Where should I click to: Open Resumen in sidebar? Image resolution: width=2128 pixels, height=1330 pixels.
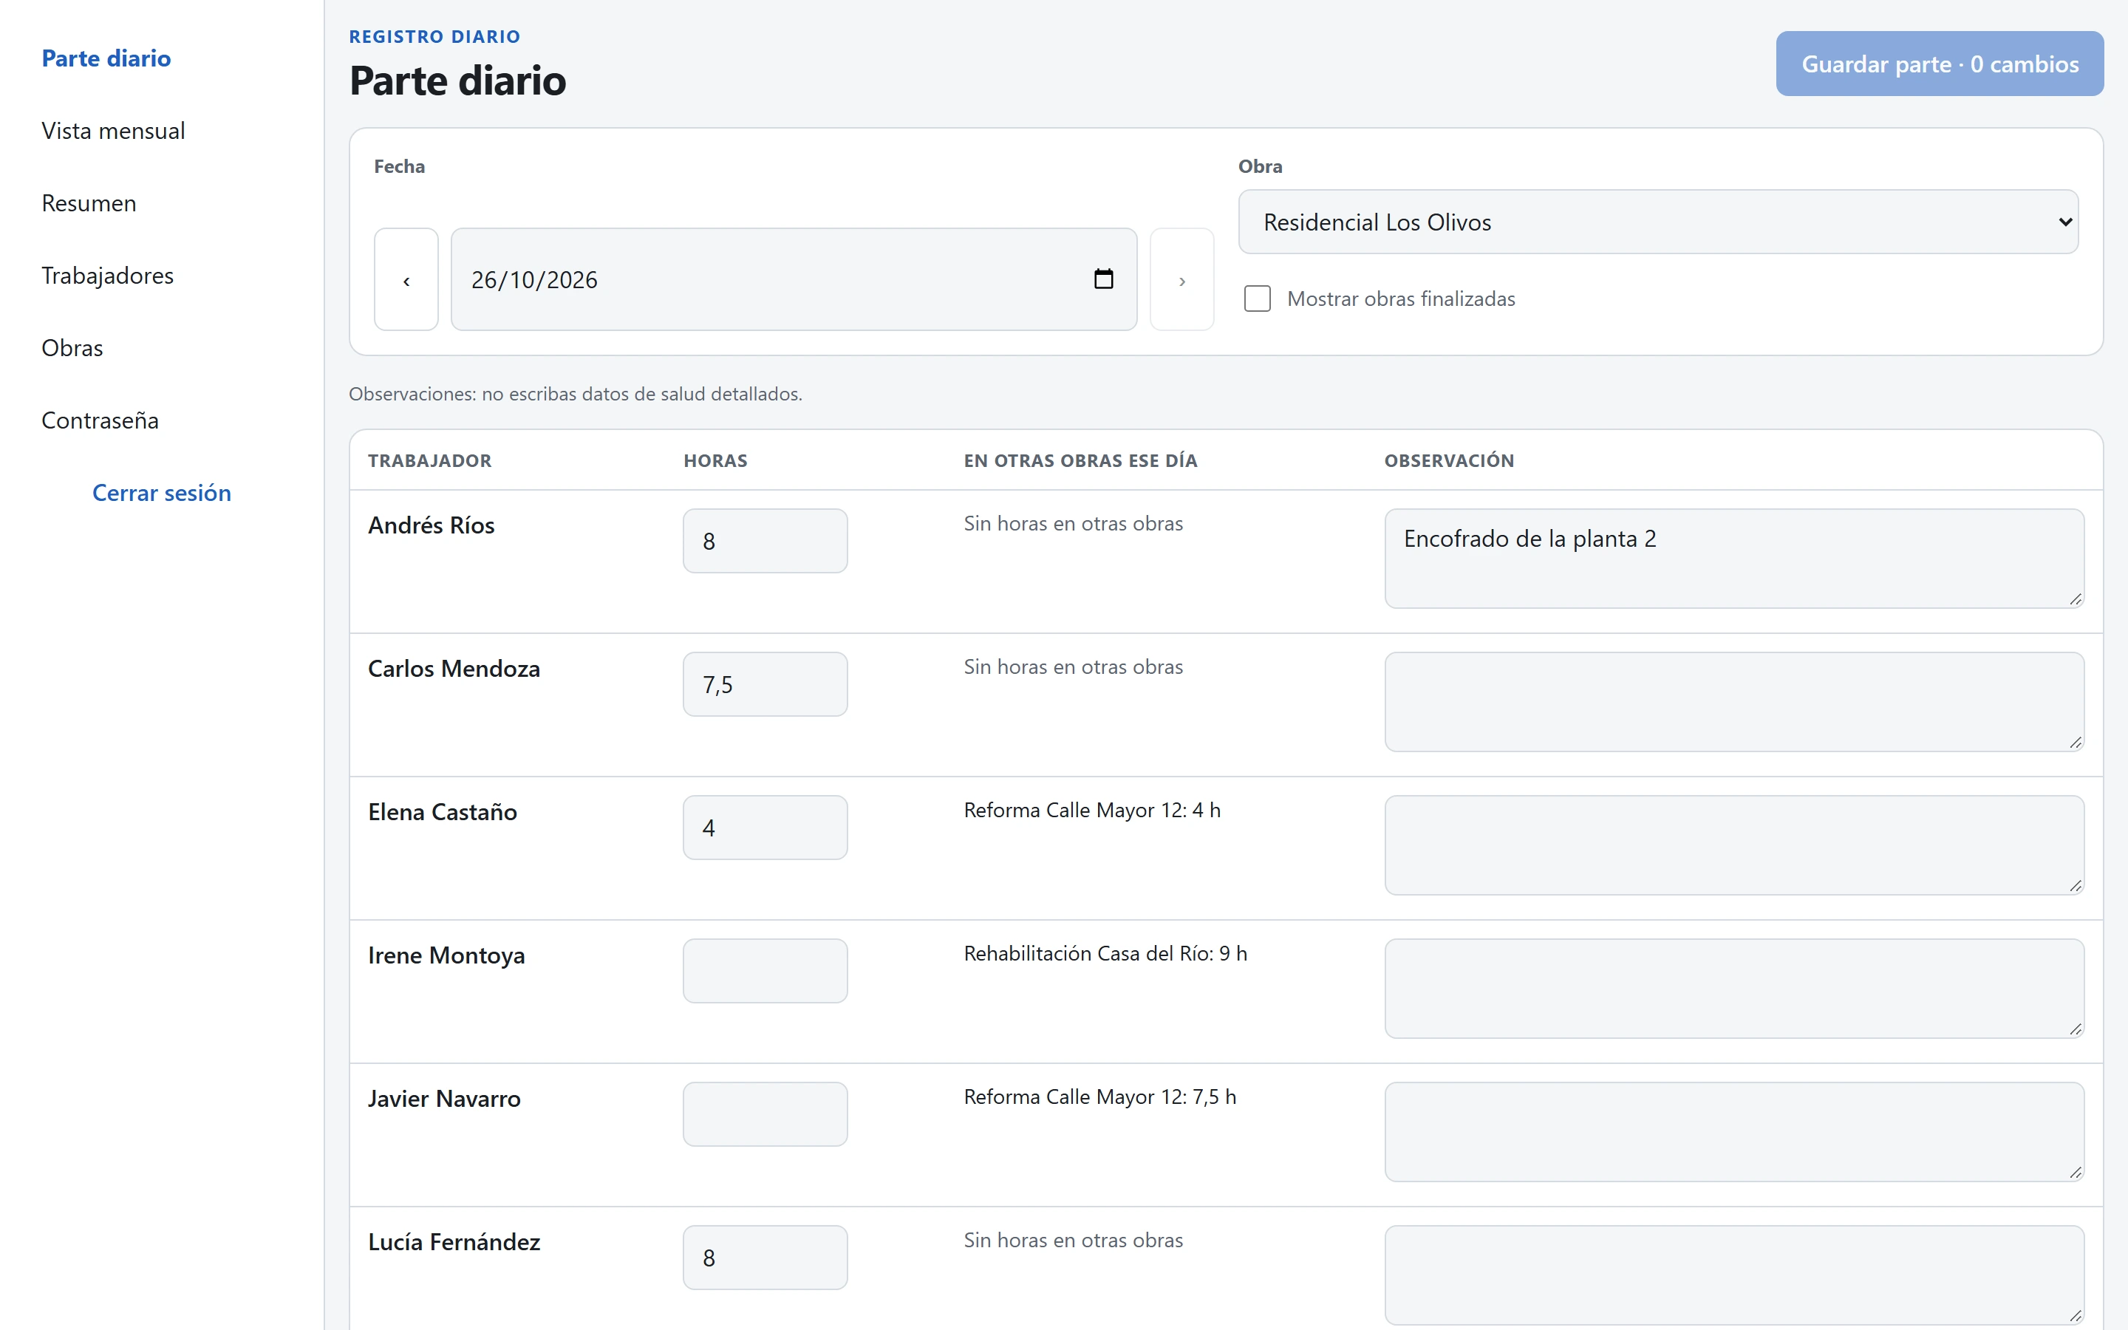(89, 203)
